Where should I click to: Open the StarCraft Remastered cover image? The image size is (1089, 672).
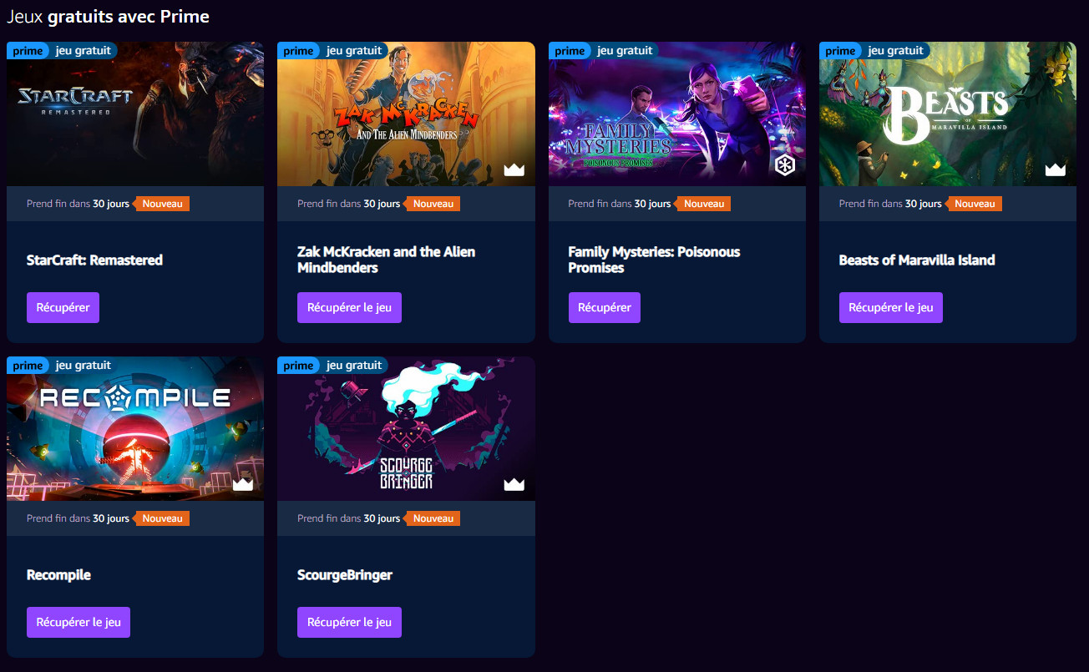coord(135,114)
